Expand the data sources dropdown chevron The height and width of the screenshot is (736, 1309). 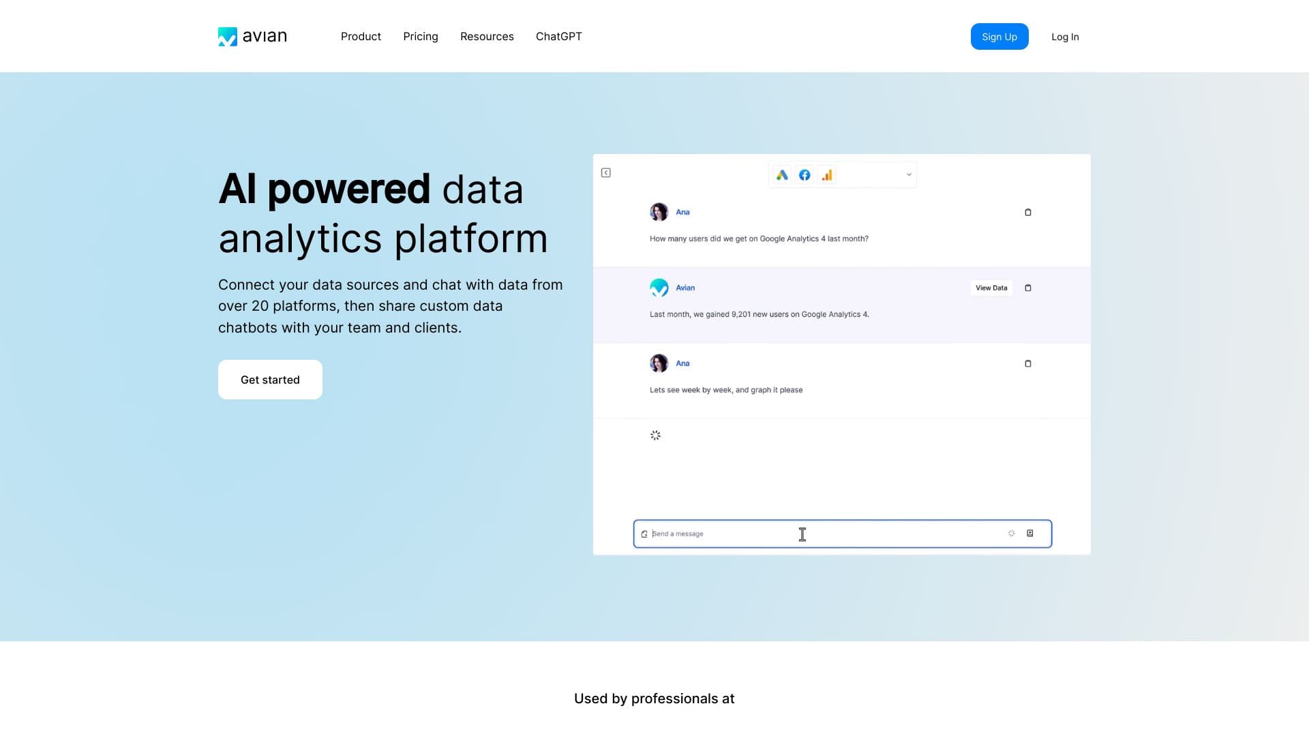pyautogui.click(x=909, y=175)
